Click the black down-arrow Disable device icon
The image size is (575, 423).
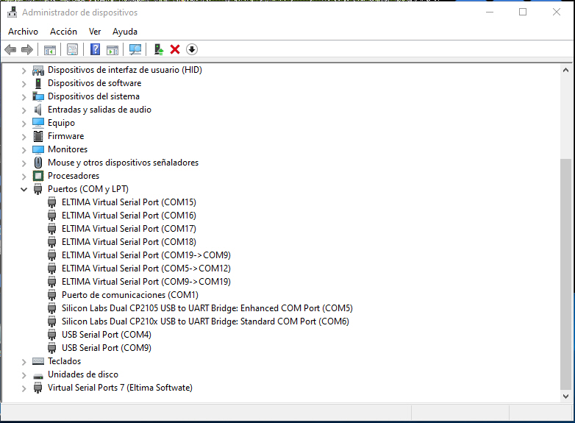point(192,49)
